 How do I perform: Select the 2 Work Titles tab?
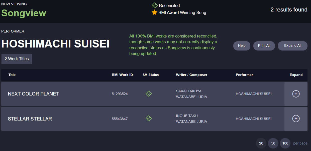17,59
